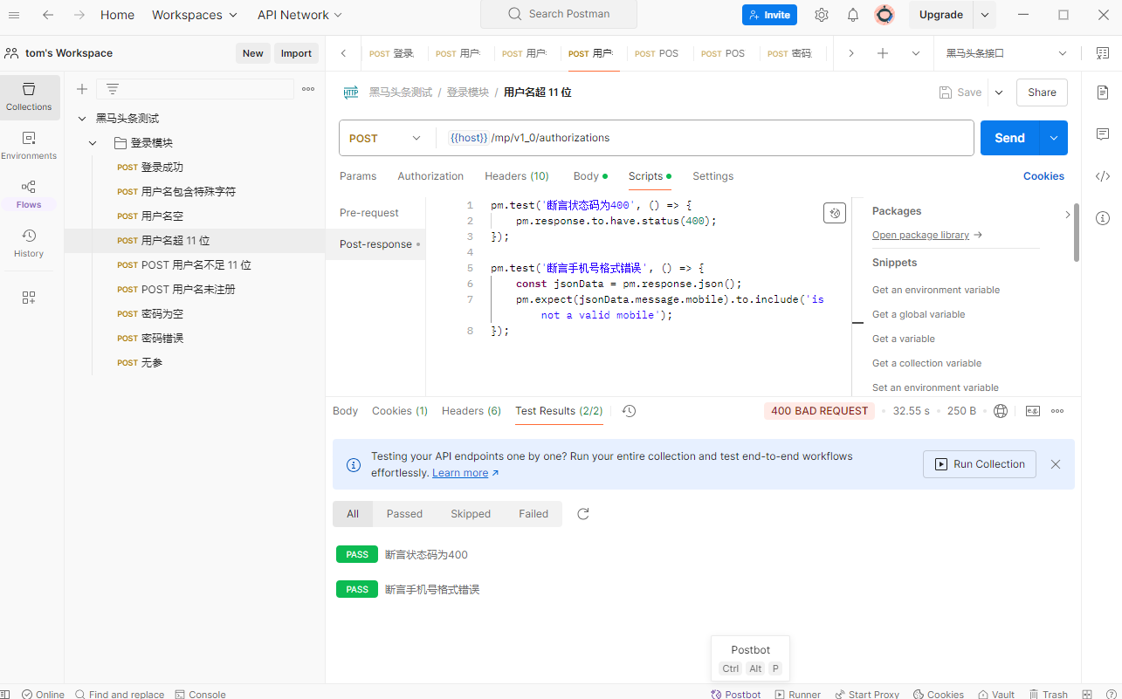Filter test results by Passed
Image resolution: width=1122 pixels, height=699 pixels.
click(404, 514)
